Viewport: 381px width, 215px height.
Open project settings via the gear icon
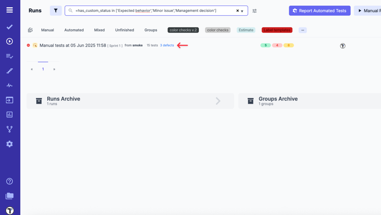pos(10,144)
